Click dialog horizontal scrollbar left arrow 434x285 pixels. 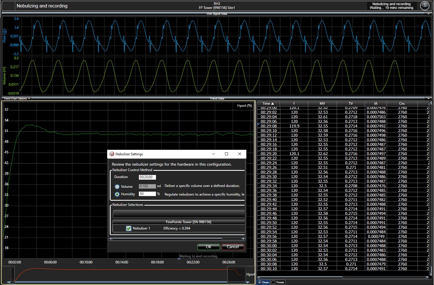(x=110, y=239)
